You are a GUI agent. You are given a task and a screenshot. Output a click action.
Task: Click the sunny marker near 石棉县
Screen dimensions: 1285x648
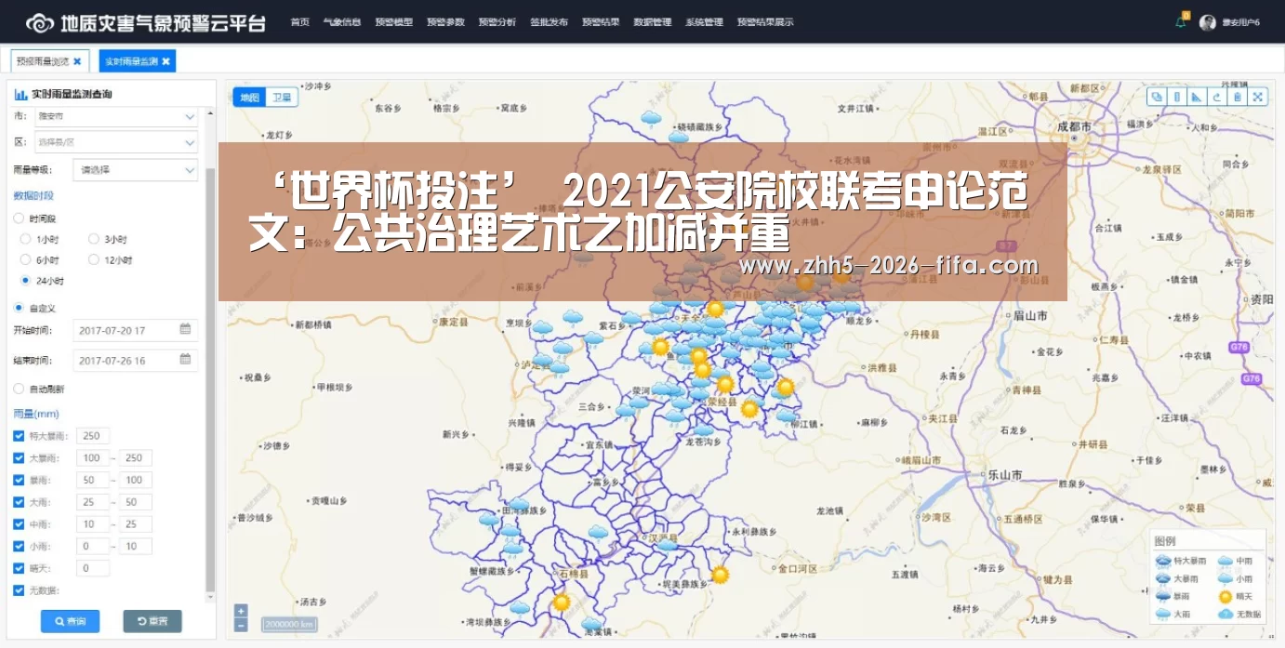click(562, 602)
